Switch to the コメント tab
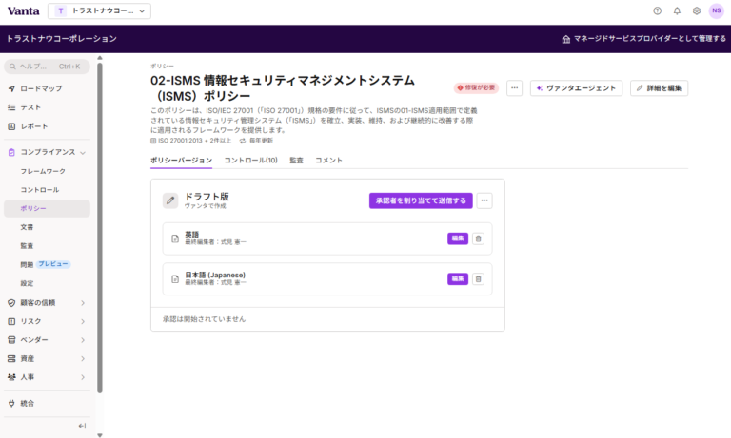This screenshot has height=438, width=731. coord(328,161)
